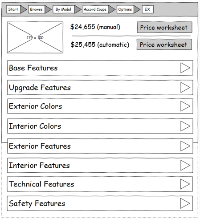
Task: Click breadcrumb arrow after Options
Action: pos(137,9)
